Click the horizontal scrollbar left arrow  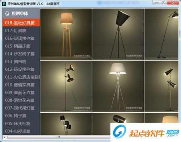coord(5,137)
